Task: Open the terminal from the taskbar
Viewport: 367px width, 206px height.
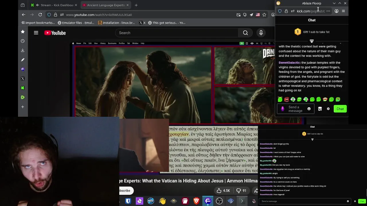Action: pyautogui.click(x=242, y=201)
